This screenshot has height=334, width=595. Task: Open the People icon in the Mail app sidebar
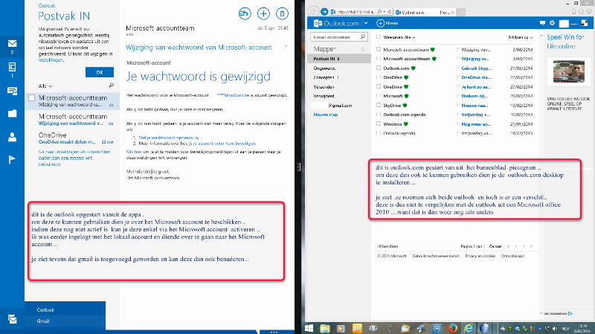click(12, 137)
